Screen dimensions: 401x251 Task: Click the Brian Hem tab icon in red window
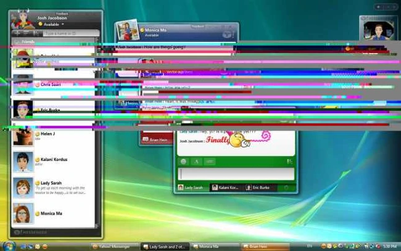click(x=145, y=141)
